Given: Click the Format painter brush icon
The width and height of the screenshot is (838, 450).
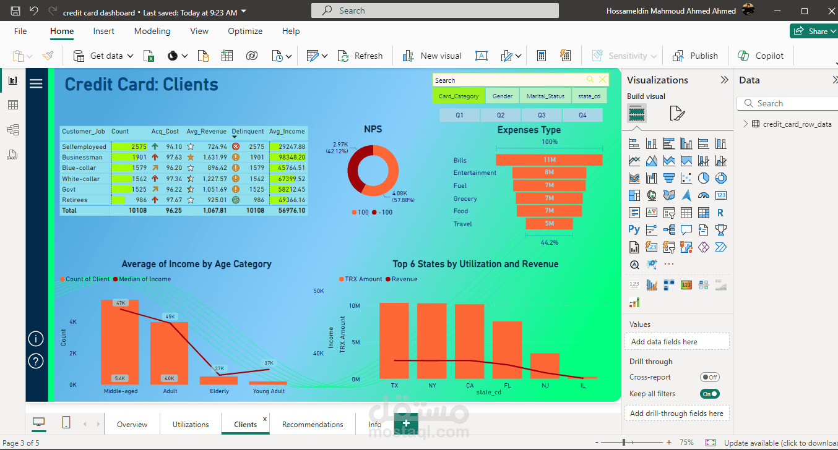Looking at the screenshot, I should [48, 56].
